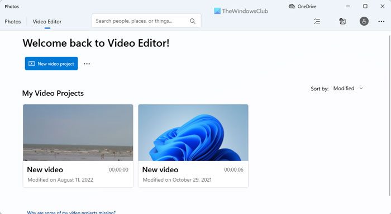Click the OneDrive cloud status icon
The width and height of the screenshot is (391, 214).
click(292, 6)
